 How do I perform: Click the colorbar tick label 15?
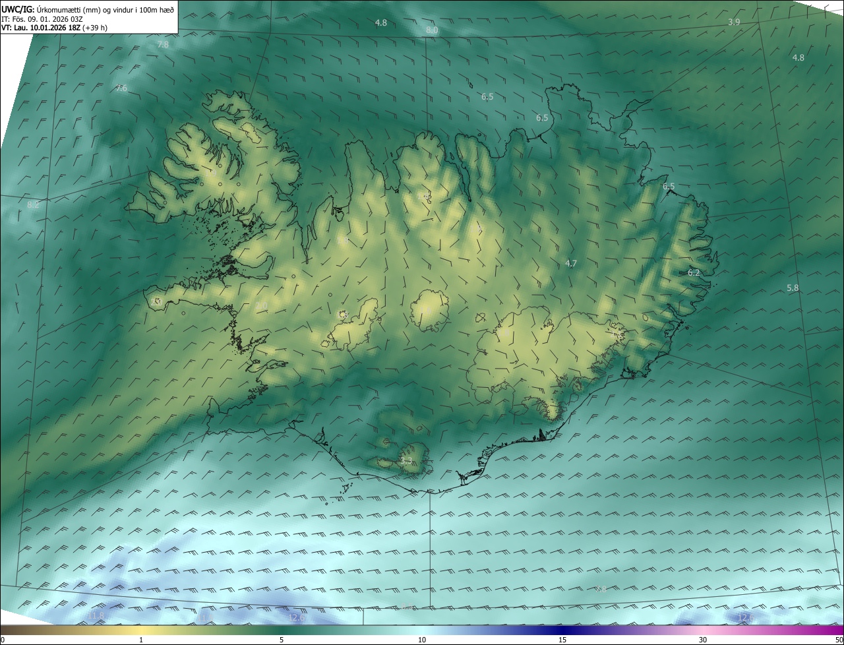coord(562,640)
